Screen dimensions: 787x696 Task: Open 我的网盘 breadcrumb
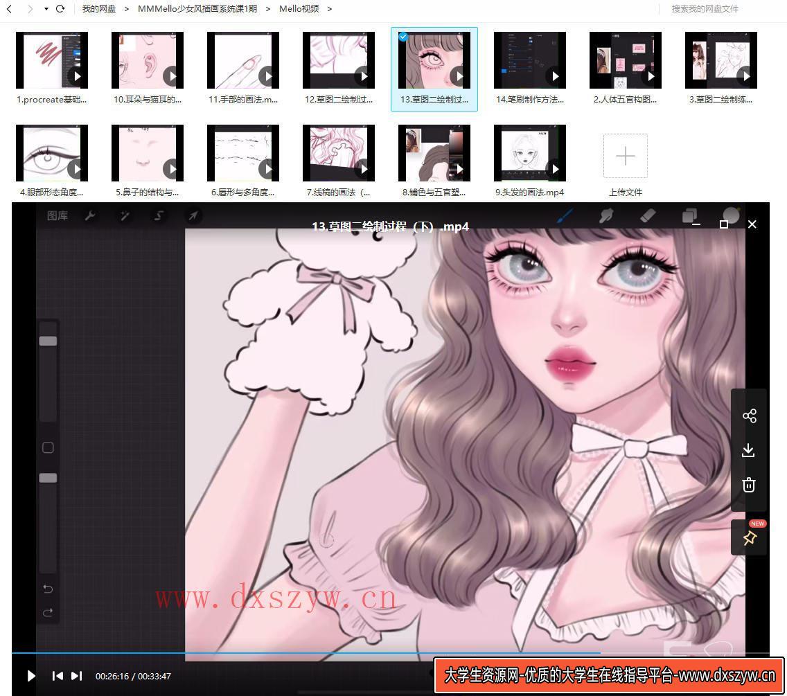click(x=99, y=8)
